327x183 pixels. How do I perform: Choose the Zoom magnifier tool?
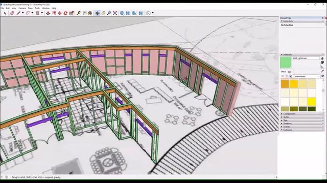coord(109,13)
